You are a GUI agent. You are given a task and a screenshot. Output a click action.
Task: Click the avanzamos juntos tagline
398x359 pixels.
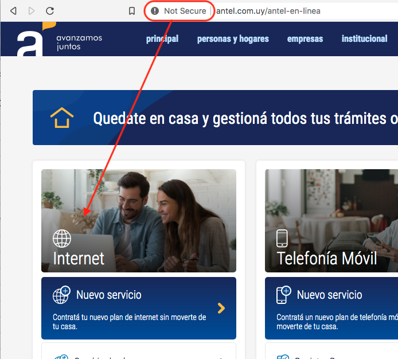point(79,42)
